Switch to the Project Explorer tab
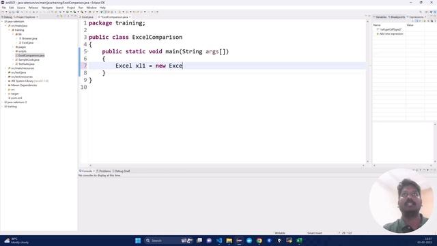Screen dimensions: 437x246 [x=25, y=17]
